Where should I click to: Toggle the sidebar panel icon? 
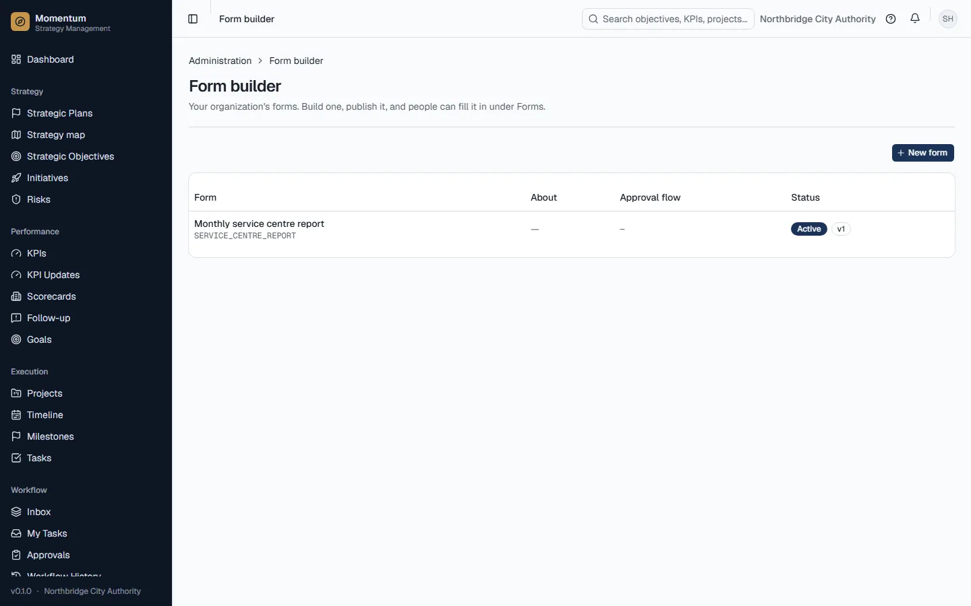click(x=193, y=19)
